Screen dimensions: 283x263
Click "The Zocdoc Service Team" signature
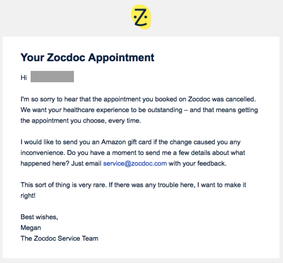click(x=59, y=238)
